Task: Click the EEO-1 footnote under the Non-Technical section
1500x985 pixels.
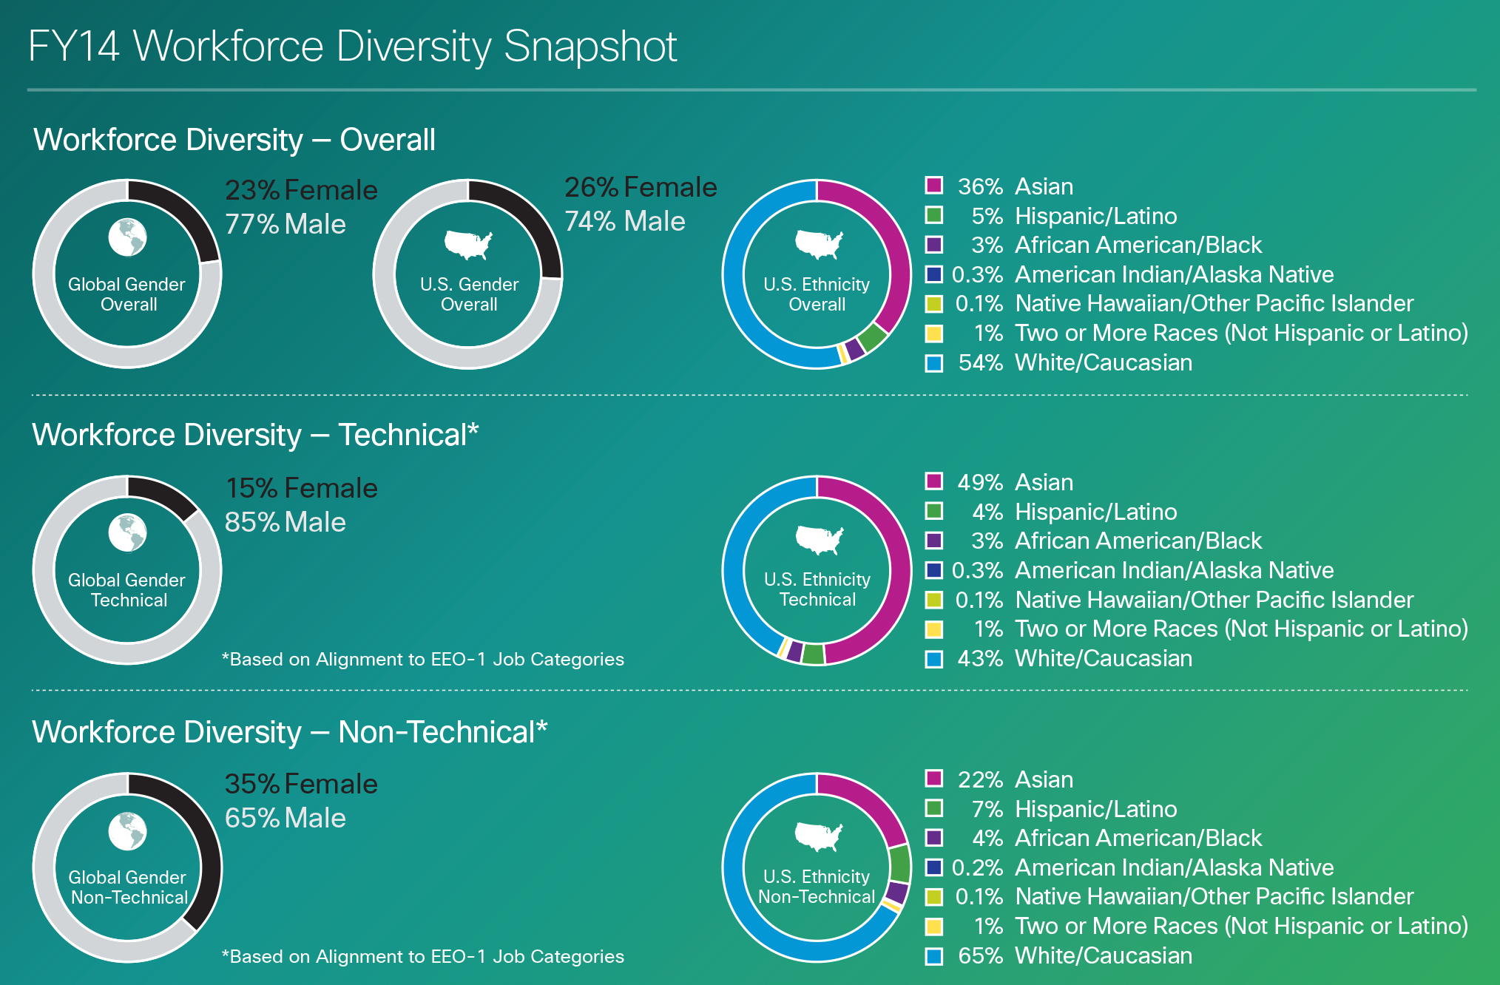Action: tap(423, 957)
